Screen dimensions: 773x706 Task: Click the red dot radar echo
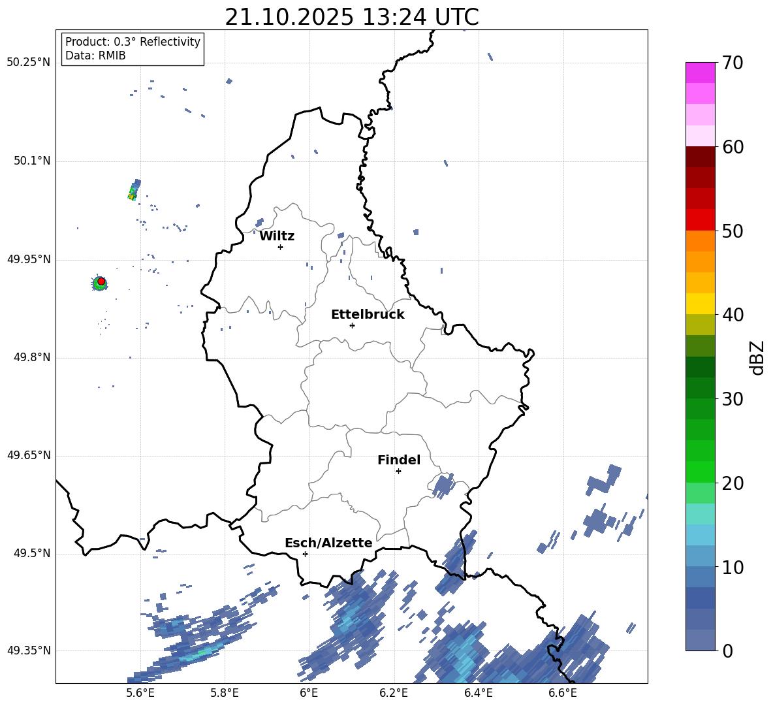101,281
